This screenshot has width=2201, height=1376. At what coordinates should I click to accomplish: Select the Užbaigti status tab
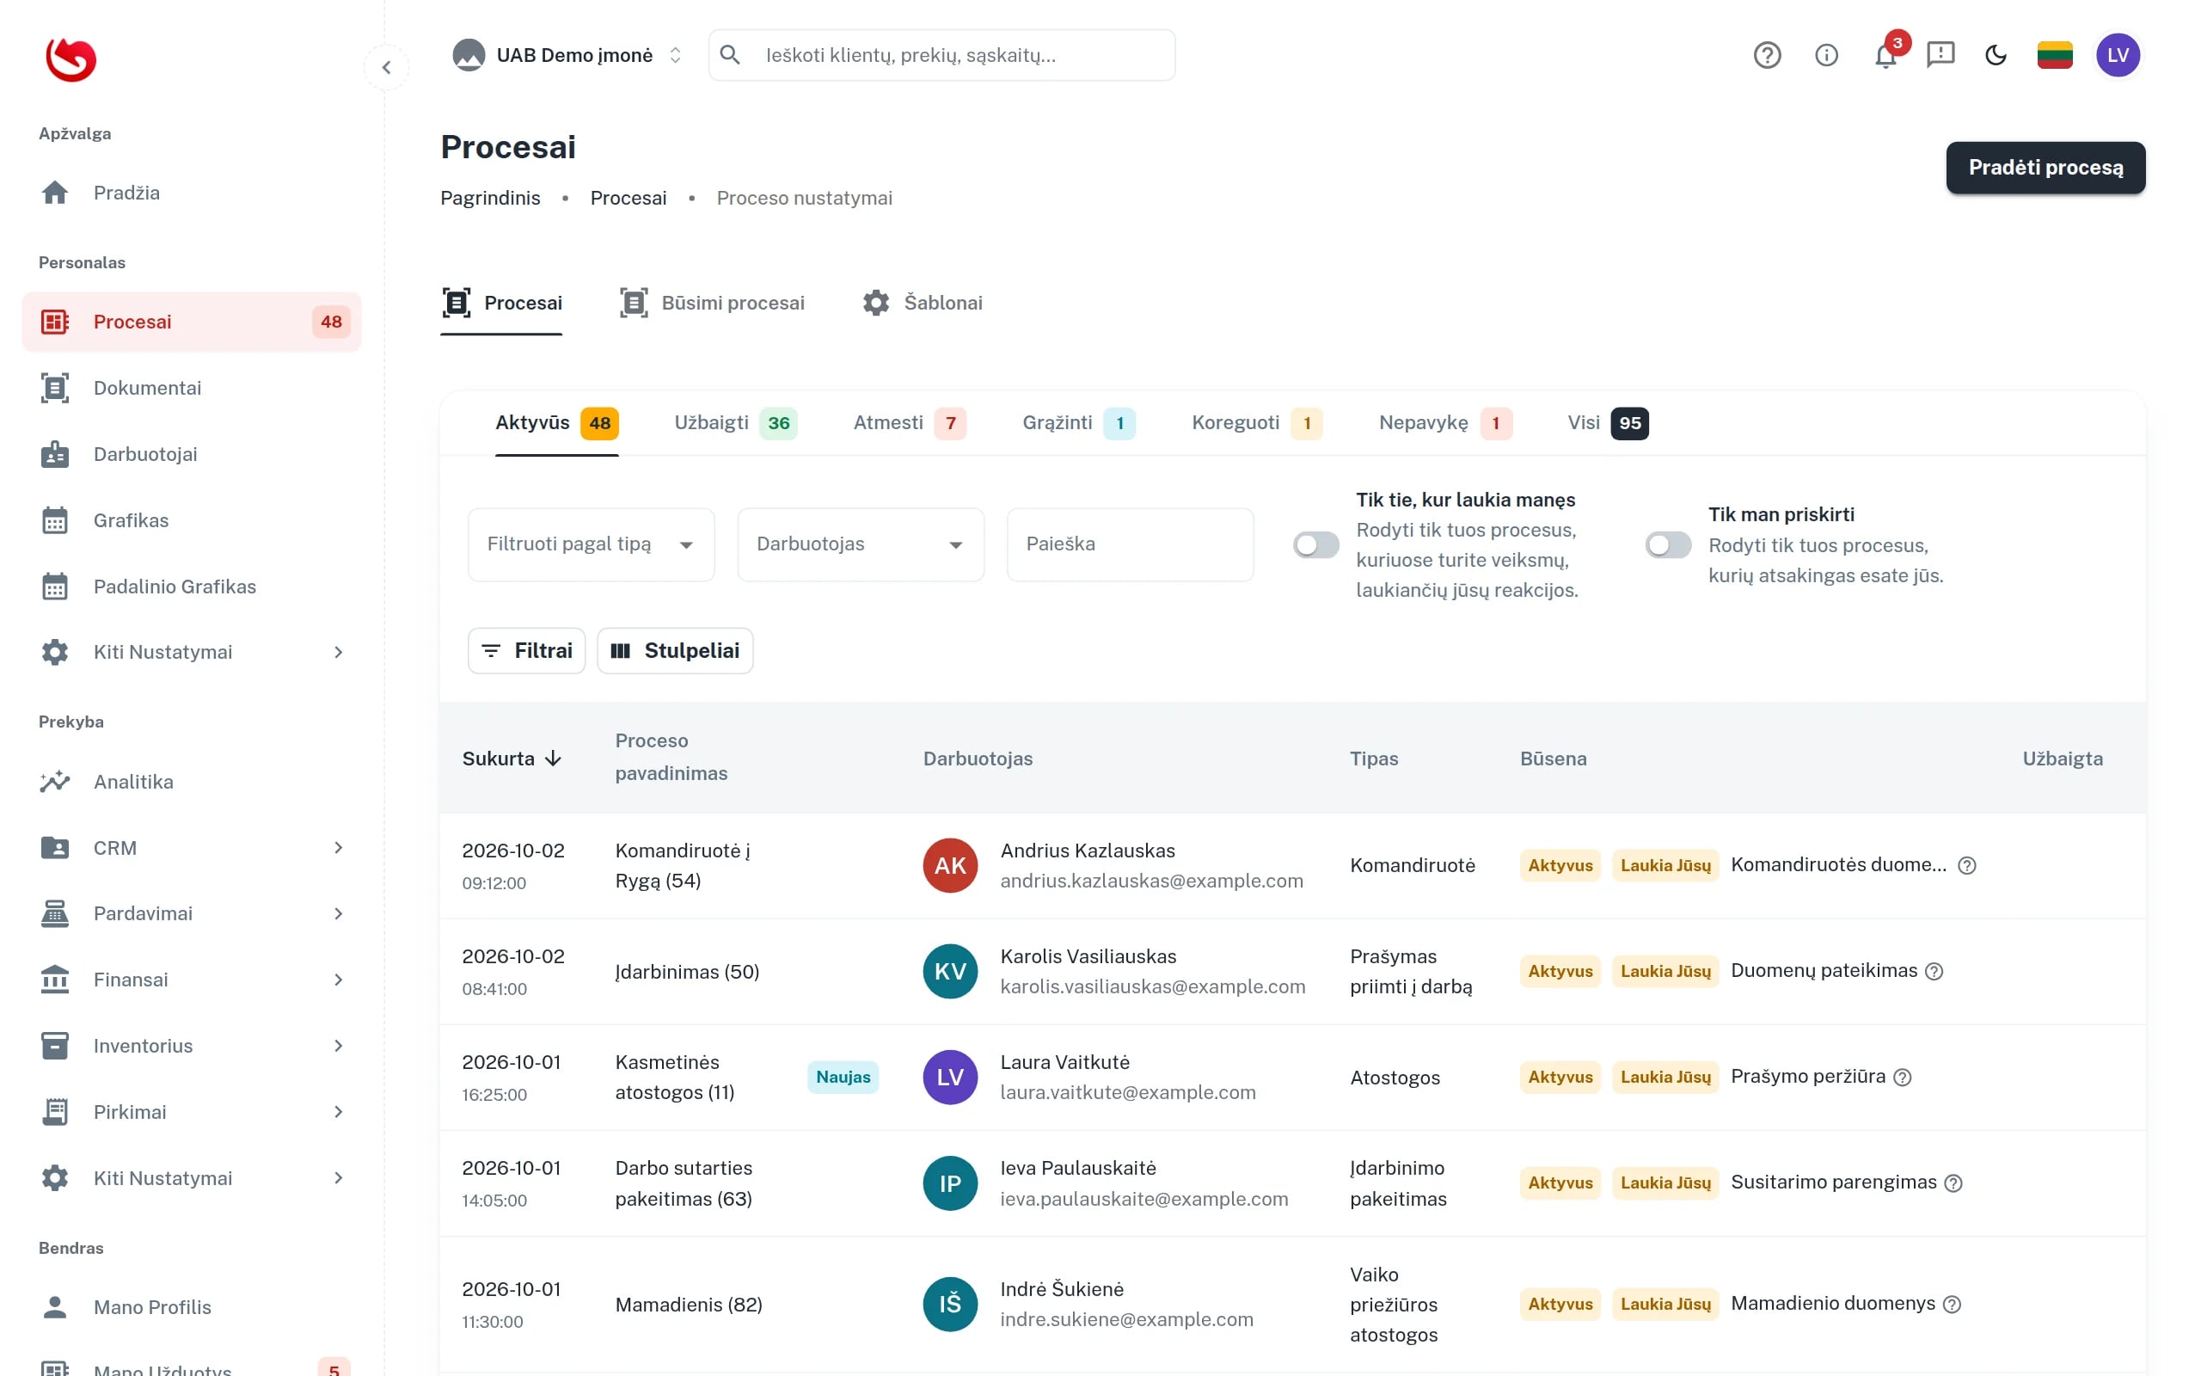736,423
